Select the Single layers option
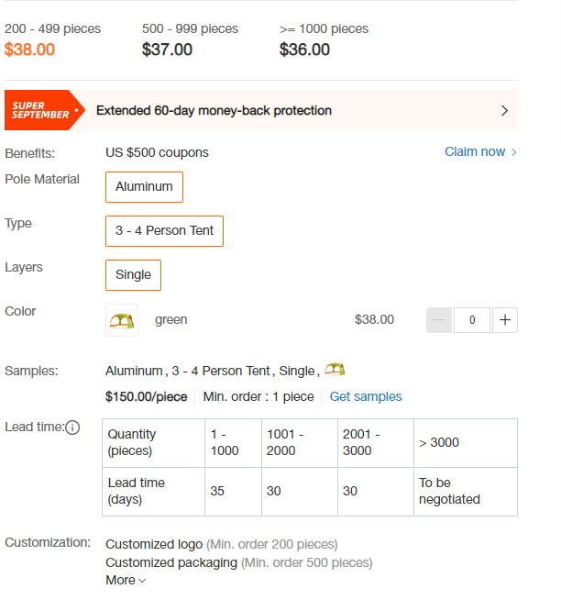 point(133,275)
